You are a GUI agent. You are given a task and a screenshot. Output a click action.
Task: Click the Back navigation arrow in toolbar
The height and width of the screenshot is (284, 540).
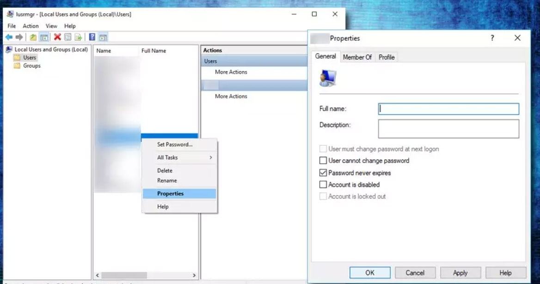tap(9, 37)
